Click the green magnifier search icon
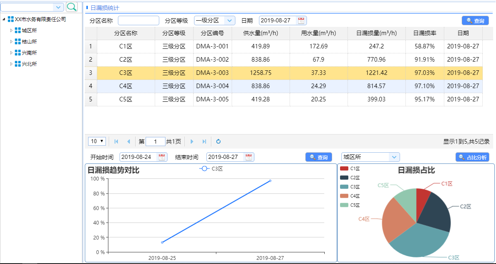This screenshot has height=264, width=496. [x=72, y=7]
